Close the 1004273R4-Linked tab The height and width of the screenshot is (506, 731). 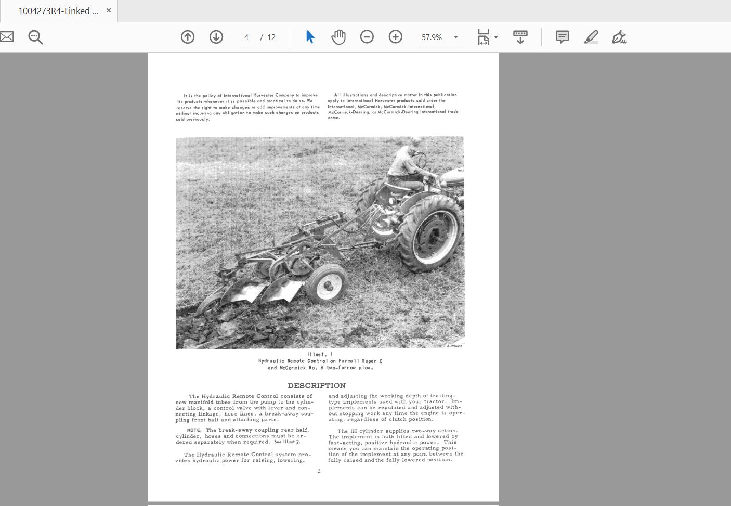[108, 10]
